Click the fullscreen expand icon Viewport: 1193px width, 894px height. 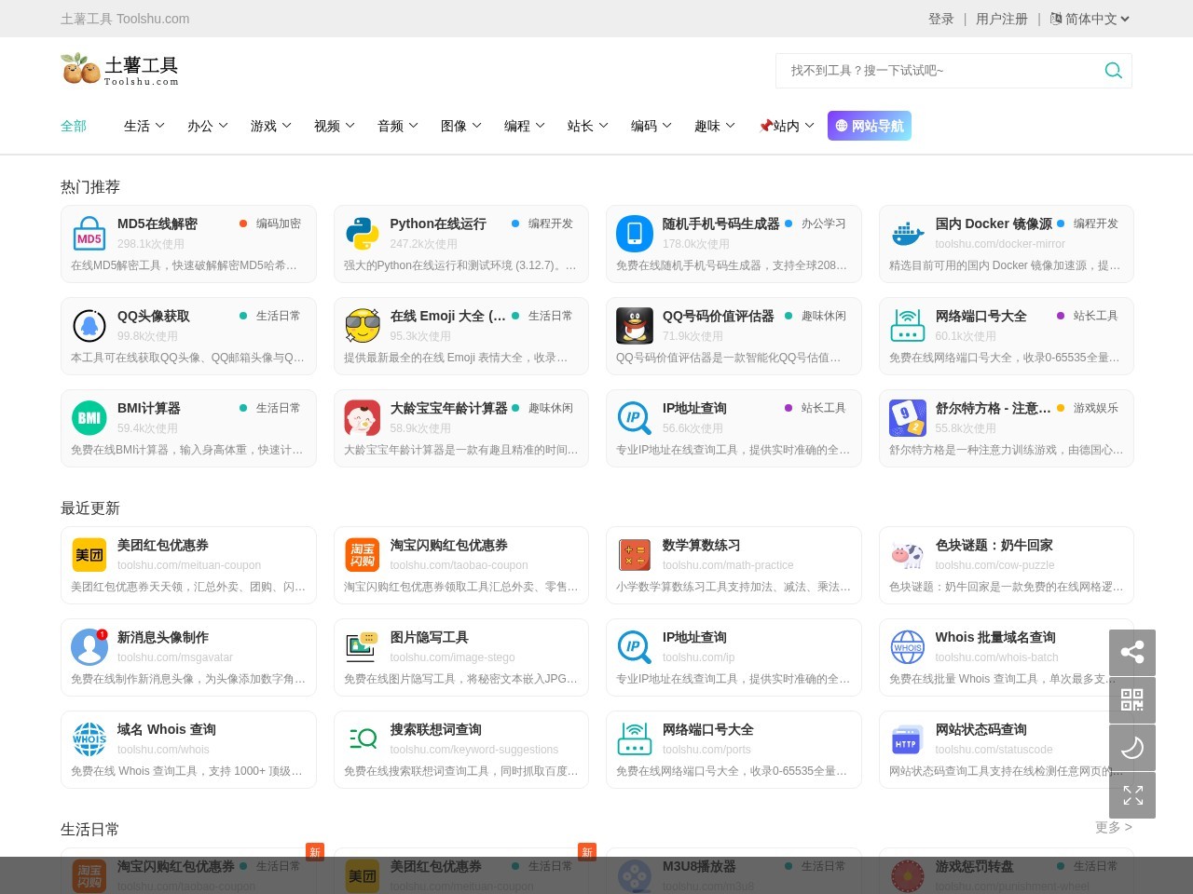click(x=1132, y=794)
